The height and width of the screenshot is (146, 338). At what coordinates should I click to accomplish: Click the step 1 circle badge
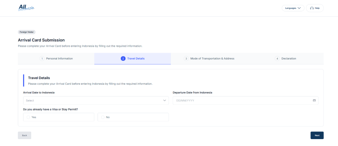click(x=42, y=58)
